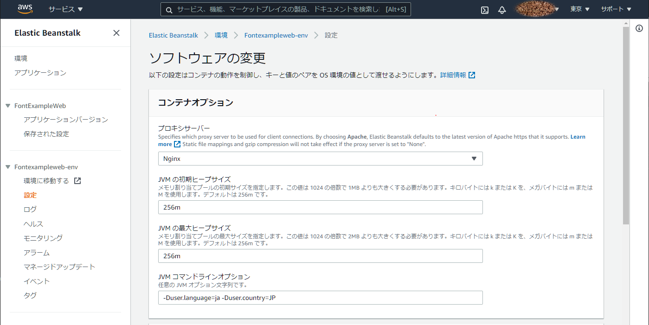Screen dimensions: 649x325
Task: Go to Elastic Beanstalk breadcrumb link
Action: pos(173,35)
